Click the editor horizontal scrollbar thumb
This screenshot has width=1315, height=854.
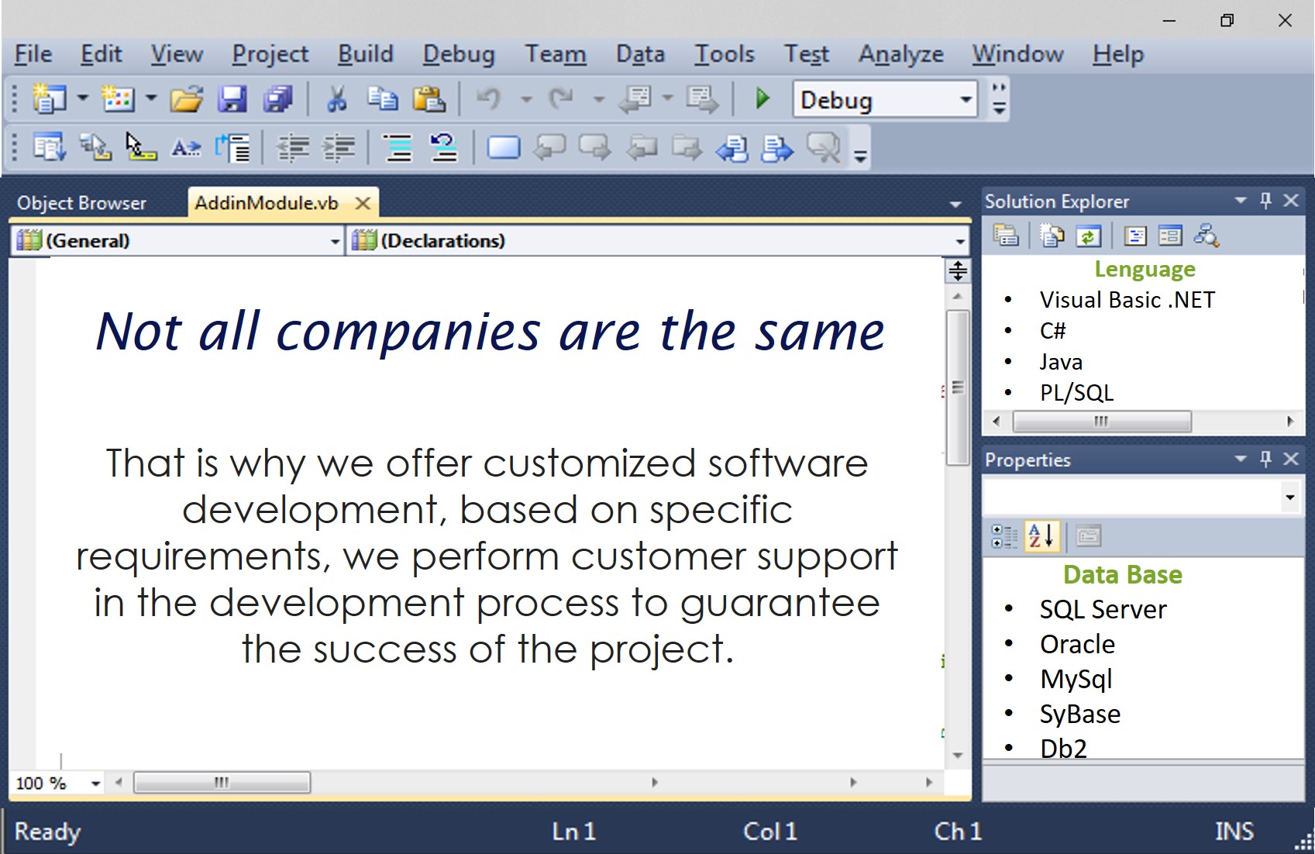coord(222,783)
